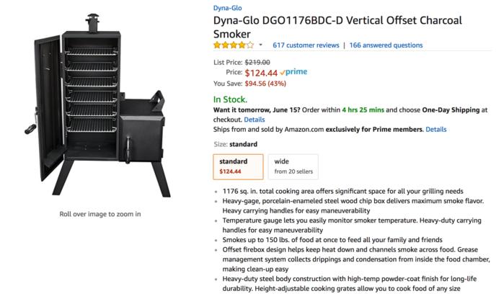Image resolution: width=504 pixels, height=304 pixels.
Task: Choose the wide size option
Action: point(293,166)
